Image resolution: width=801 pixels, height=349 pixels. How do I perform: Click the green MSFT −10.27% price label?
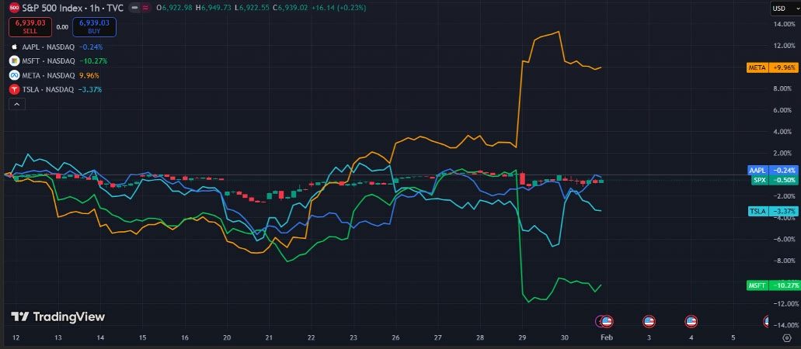pos(772,285)
